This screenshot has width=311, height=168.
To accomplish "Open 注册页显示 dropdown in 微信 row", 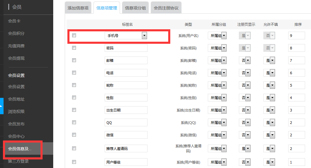I will click(x=244, y=135).
